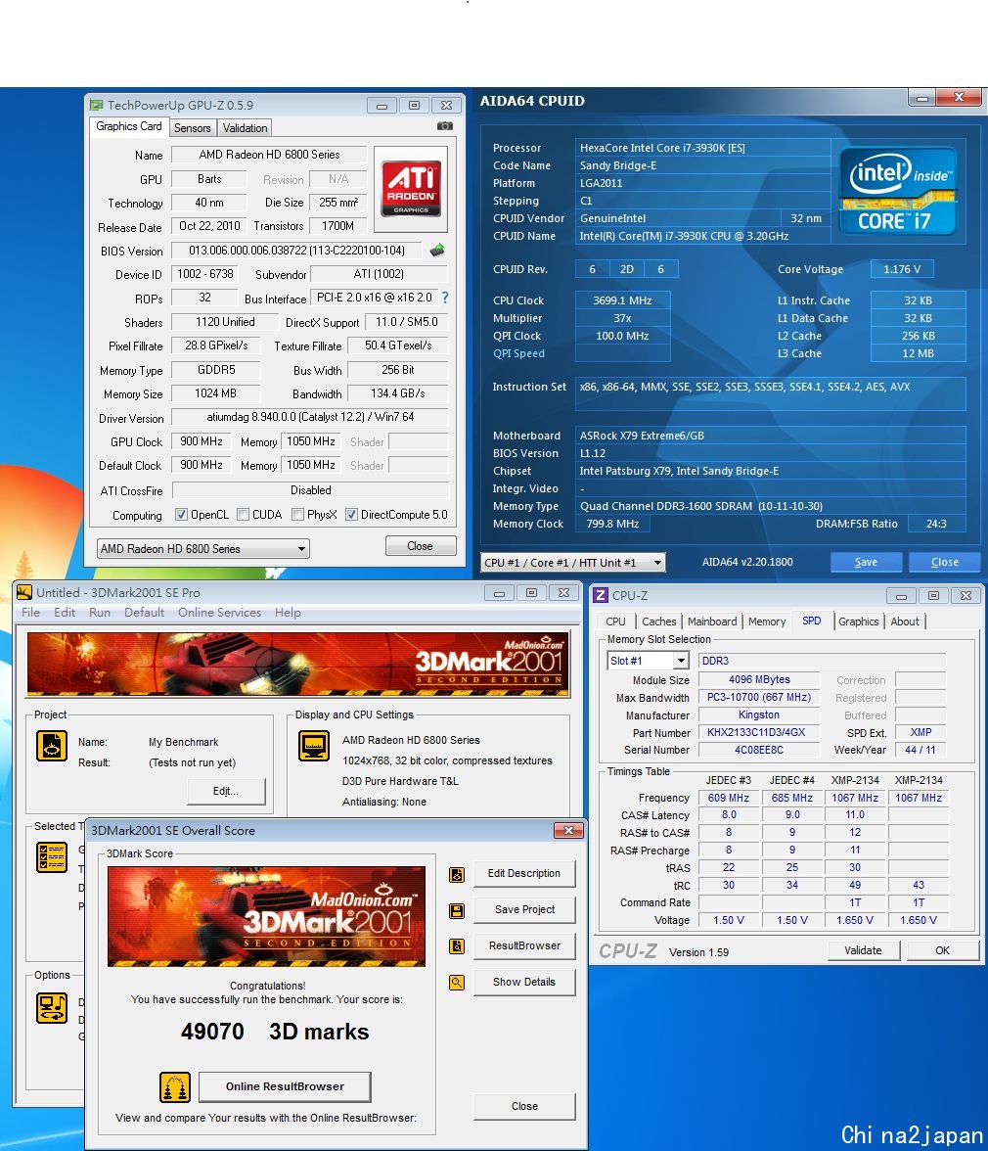Click the 3DMark2001 Second Edition banner in main window
Image resolution: width=988 pixels, height=1151 pixels.
click(297, 664)
